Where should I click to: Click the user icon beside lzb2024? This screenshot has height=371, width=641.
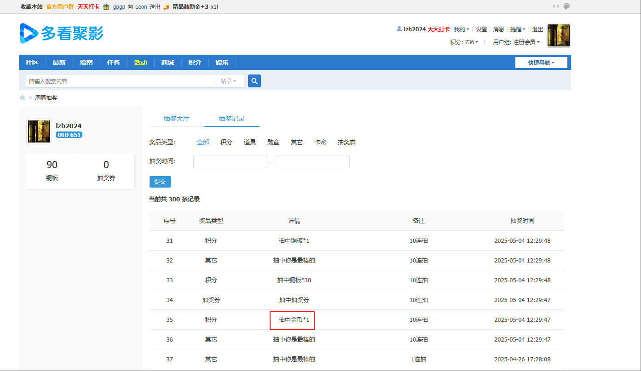point(399,29)
